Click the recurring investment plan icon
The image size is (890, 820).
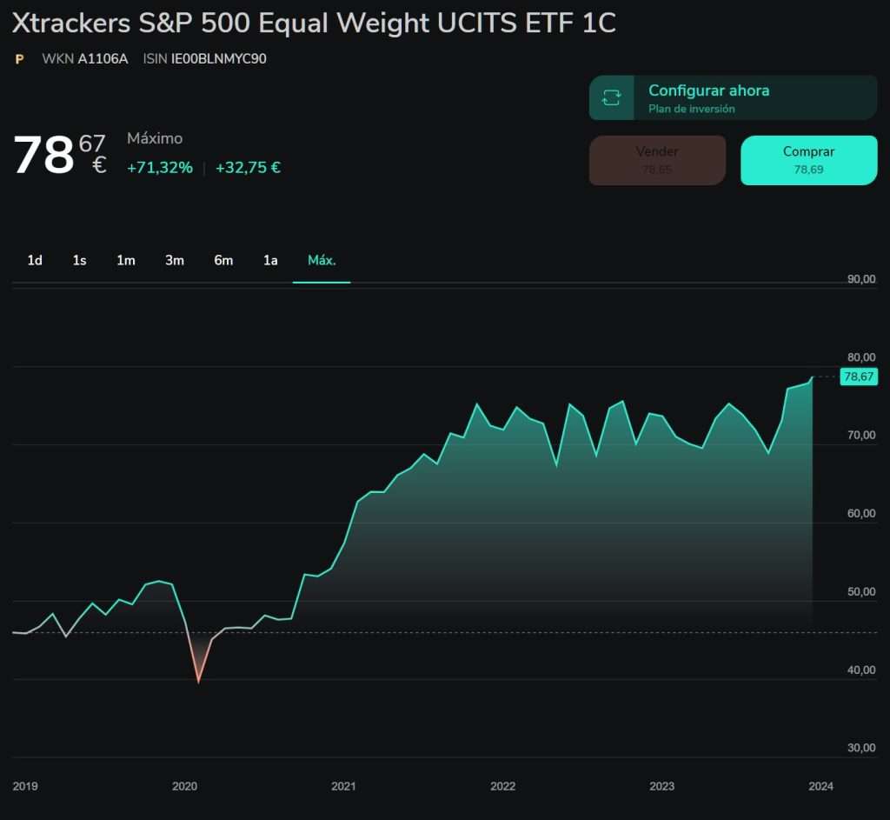[611, 97]
